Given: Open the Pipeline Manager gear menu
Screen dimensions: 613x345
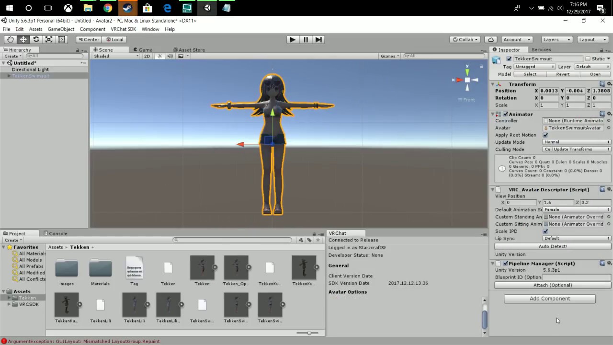Looking at the screenshot, I should tap(609, 263).
